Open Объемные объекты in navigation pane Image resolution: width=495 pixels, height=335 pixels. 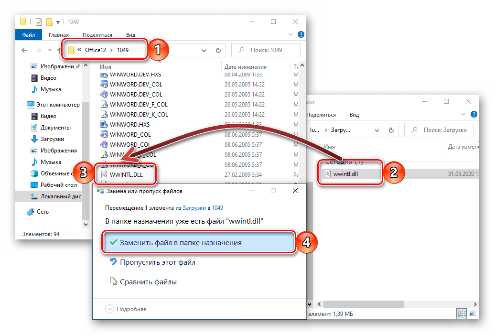tap(52, 173)
